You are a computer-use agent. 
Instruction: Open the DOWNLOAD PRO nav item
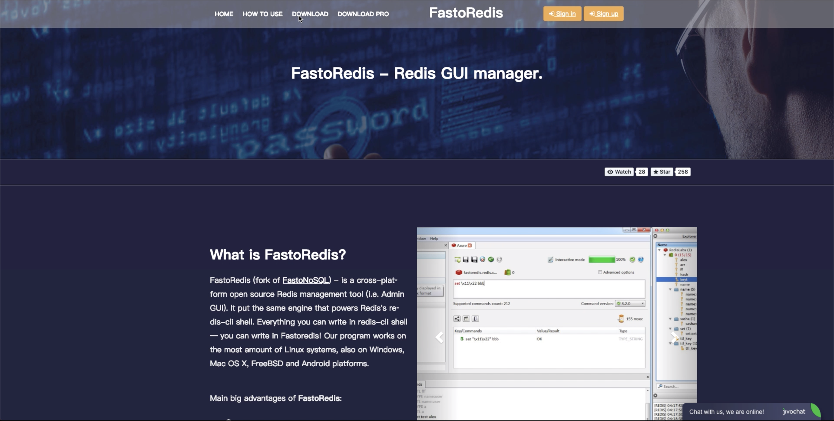click(363, 14)
